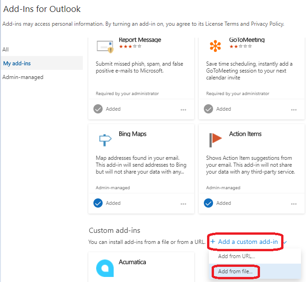The width and height of the screenshot is (306, 282).
Task: Select My add-ins in the sidebar
Action: (x=17, y=63)
